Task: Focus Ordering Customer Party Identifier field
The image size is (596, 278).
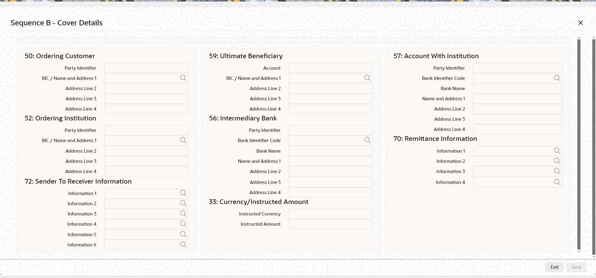Action: tap(146, 68)
